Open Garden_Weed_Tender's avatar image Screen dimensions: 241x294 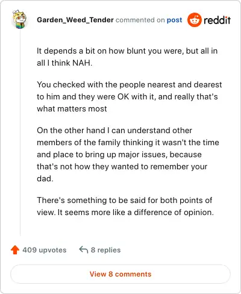19,19
